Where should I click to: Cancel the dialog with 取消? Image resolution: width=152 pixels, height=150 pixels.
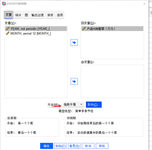point(88,146)
